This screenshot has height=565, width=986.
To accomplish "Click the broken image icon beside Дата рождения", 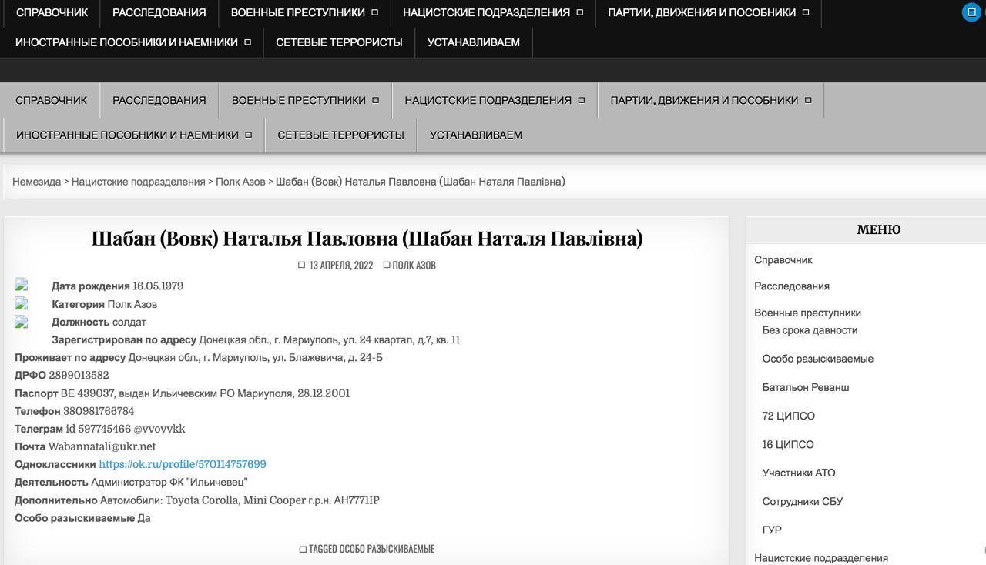I will pos(22,286).
